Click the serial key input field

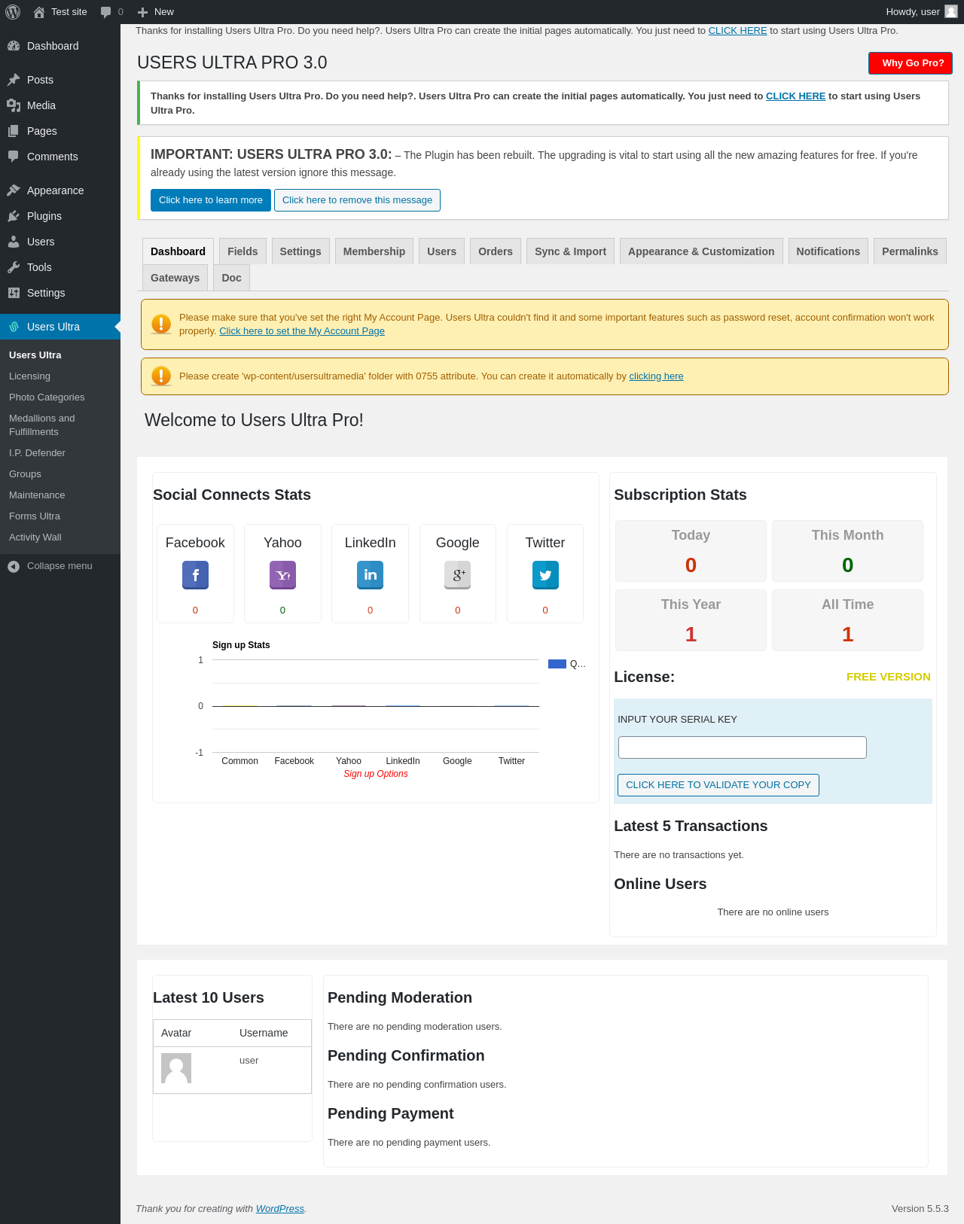[x=743, y=747]
